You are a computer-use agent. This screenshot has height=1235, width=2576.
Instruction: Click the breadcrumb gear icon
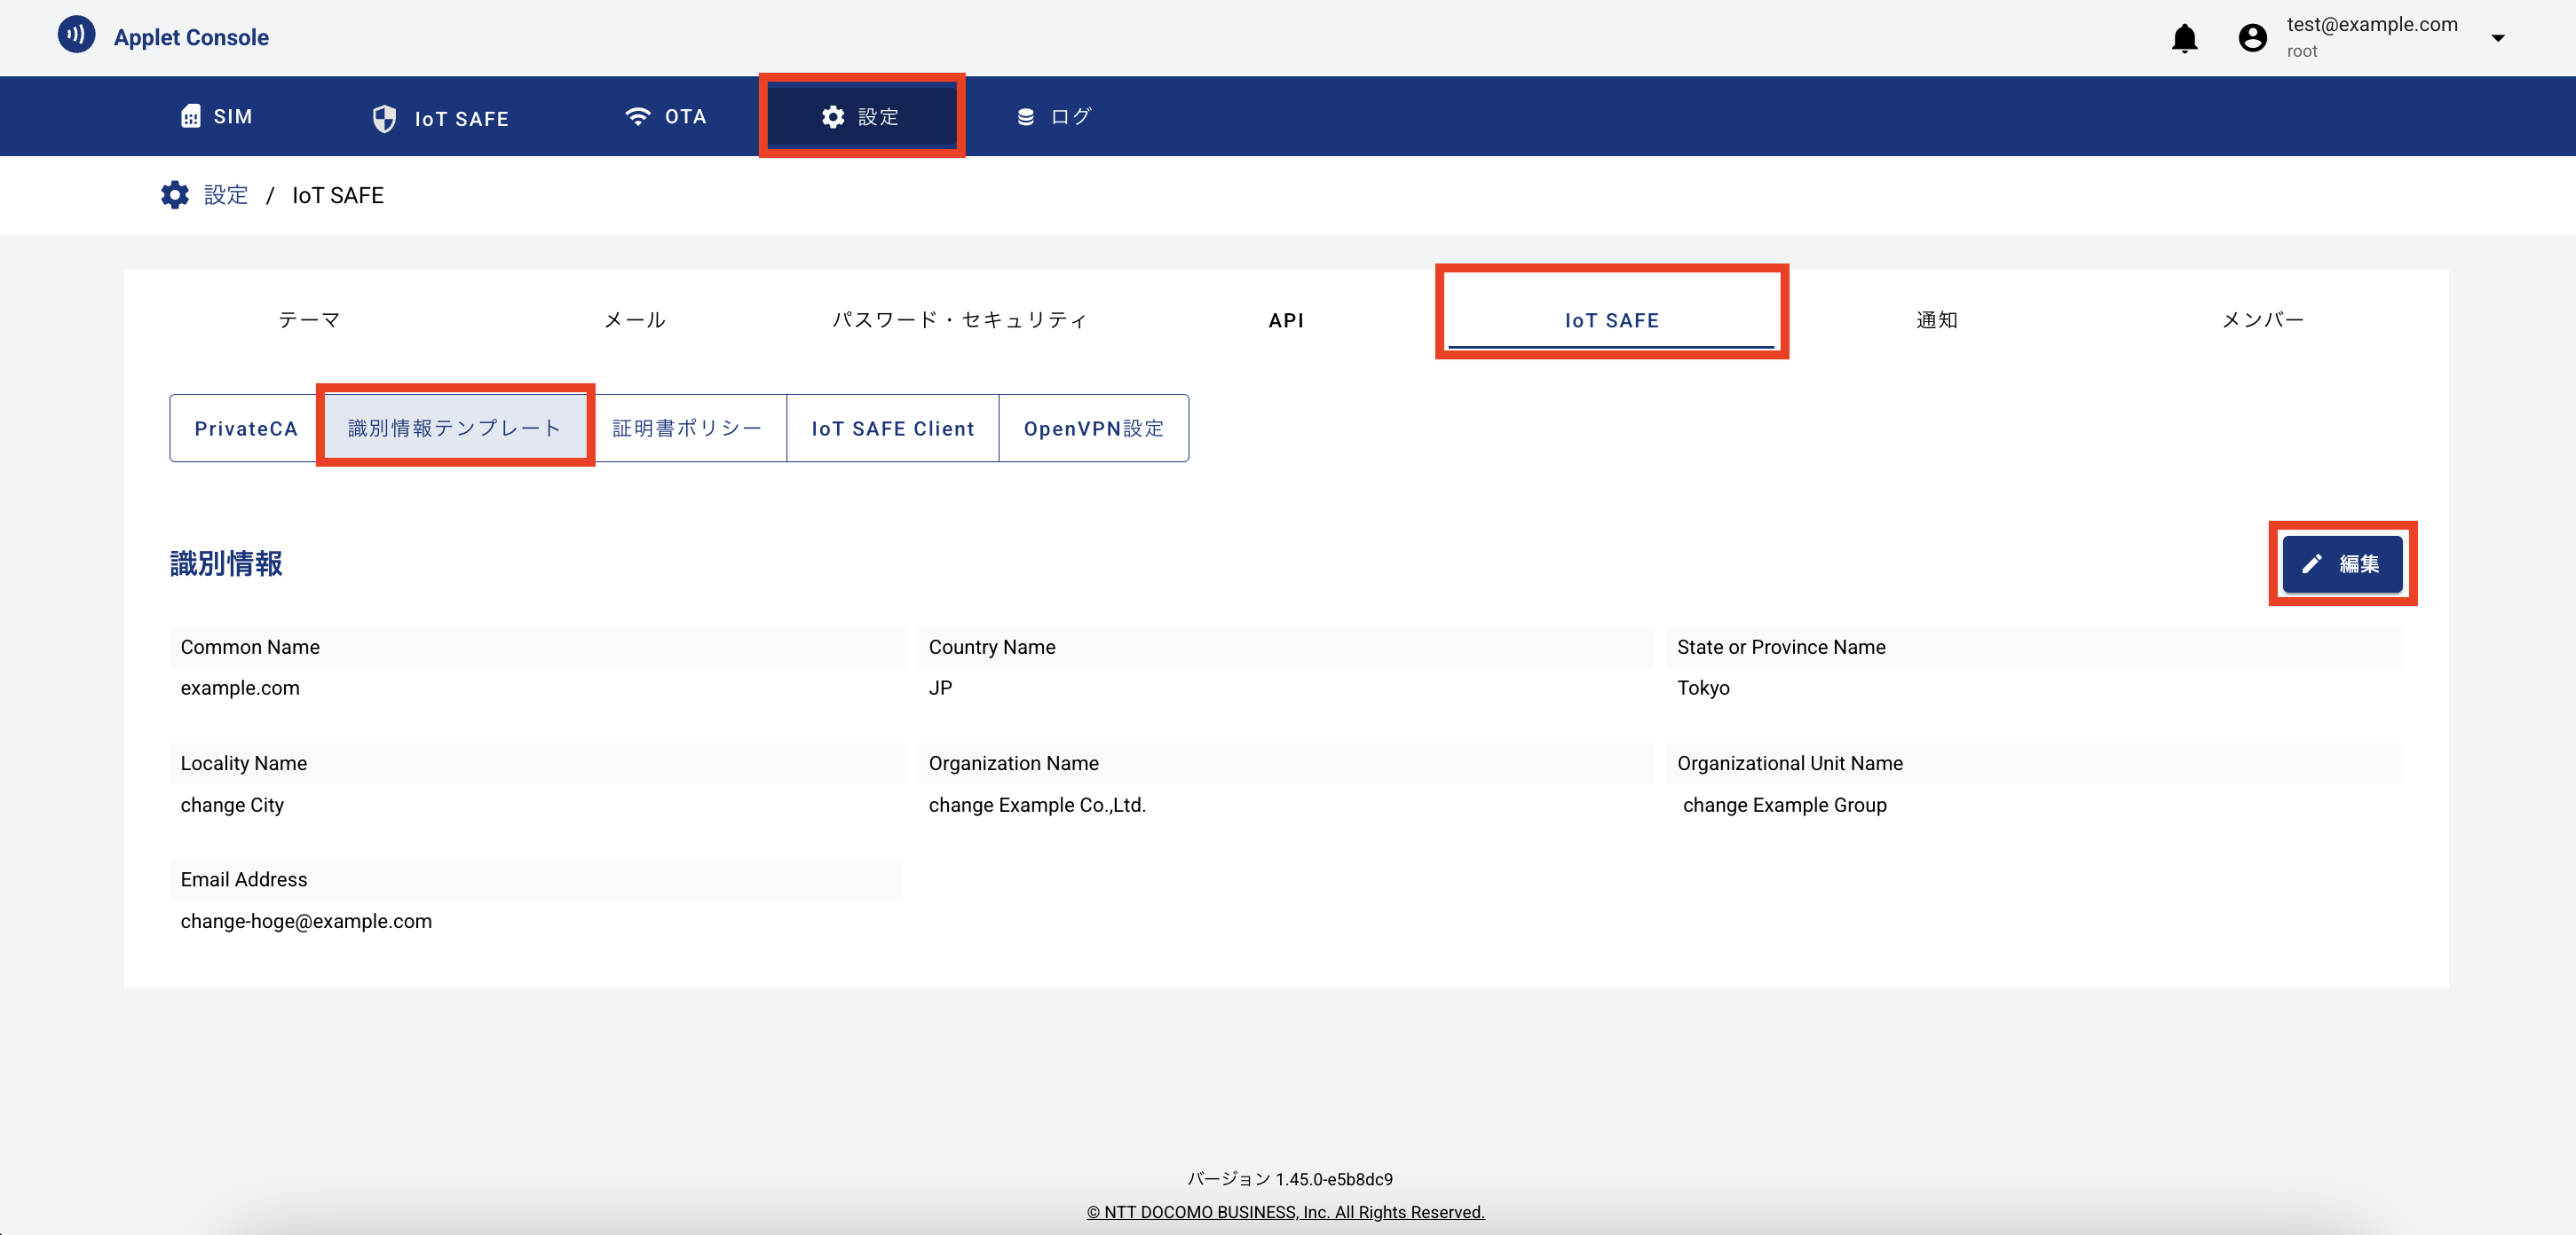(175, 195)
